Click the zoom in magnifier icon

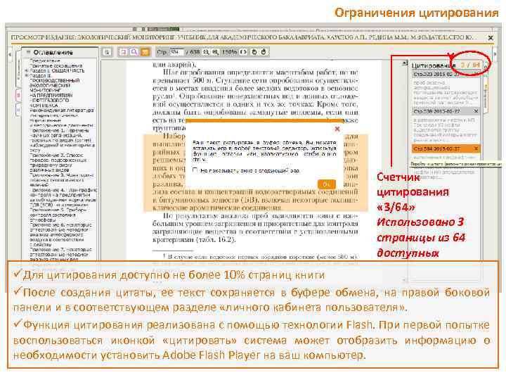click(215, 52)
